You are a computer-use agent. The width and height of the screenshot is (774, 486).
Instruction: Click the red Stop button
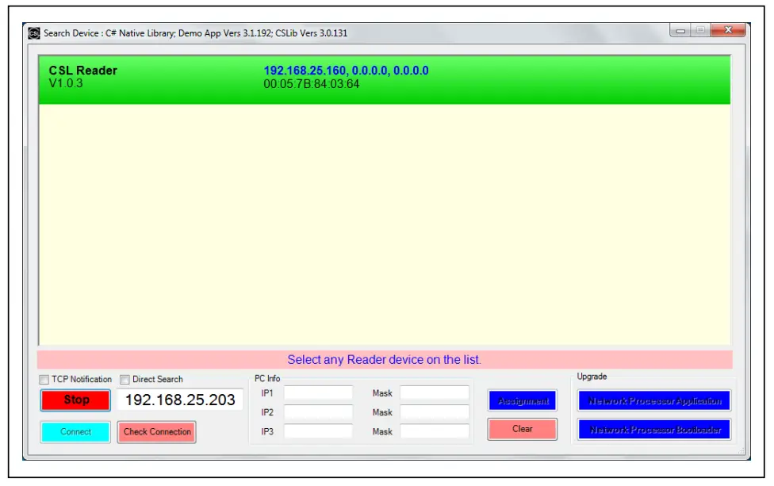(74, 400)
